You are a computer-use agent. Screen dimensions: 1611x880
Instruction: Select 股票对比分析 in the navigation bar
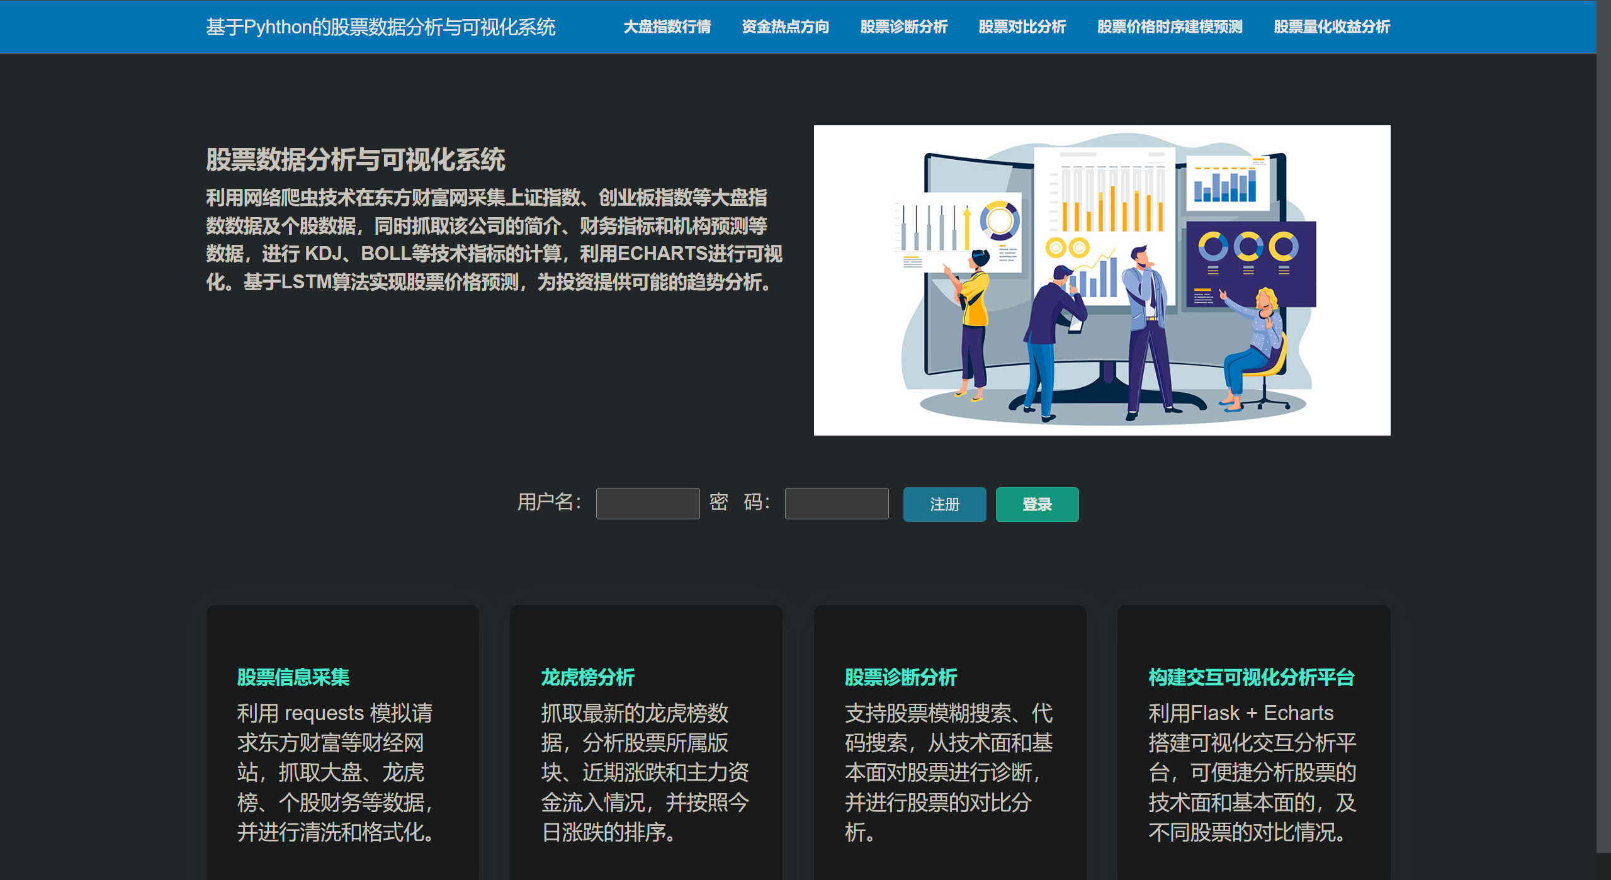1021,27
